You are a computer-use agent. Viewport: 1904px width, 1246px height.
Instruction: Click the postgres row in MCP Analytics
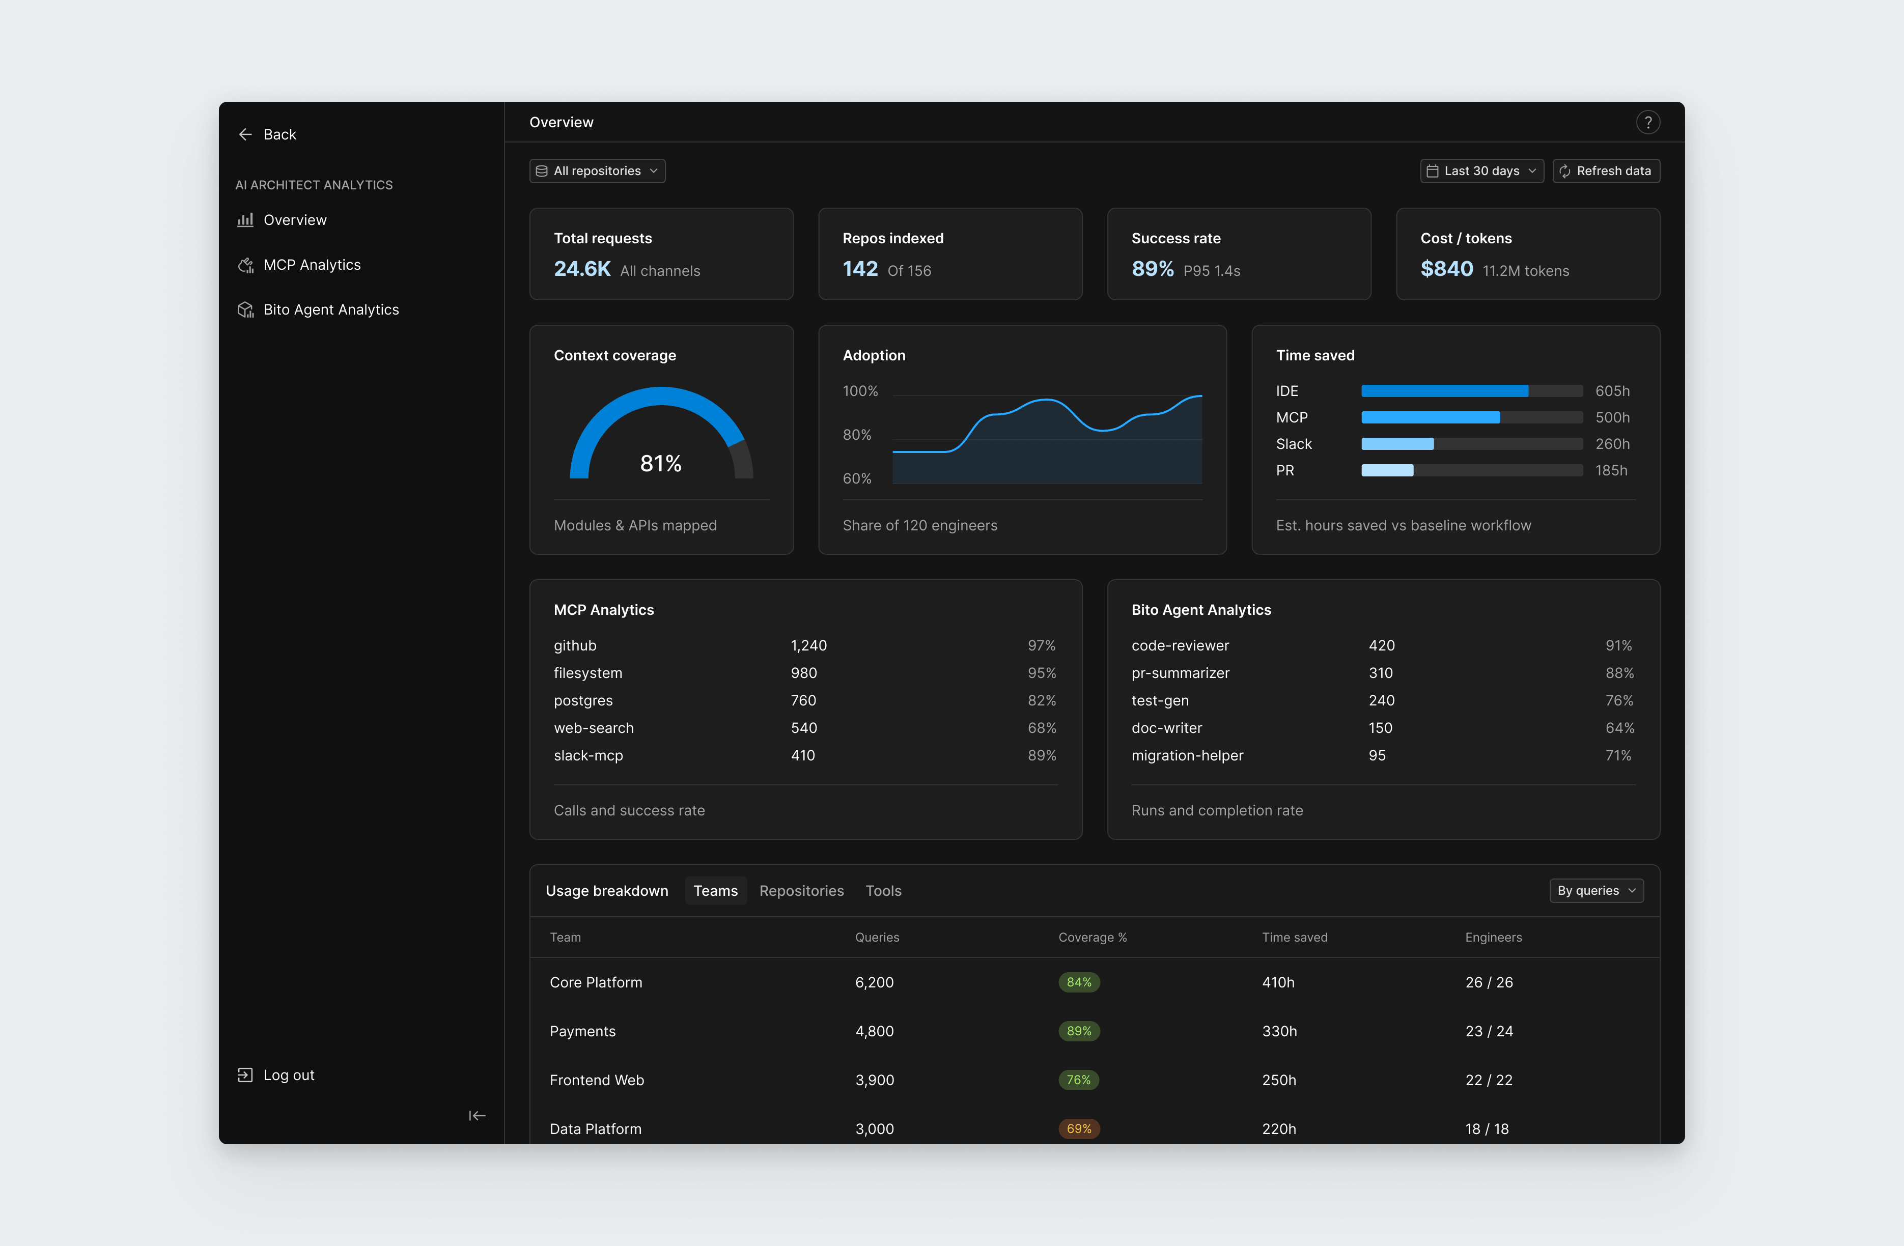(805, 700)
